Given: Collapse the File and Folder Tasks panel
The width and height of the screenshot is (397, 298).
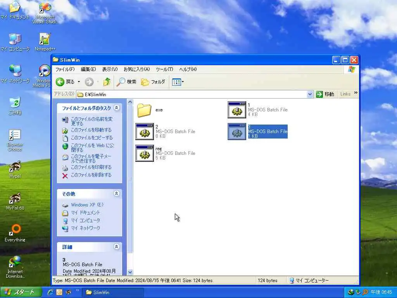Looking at the screenshot, I should (116, 108).
